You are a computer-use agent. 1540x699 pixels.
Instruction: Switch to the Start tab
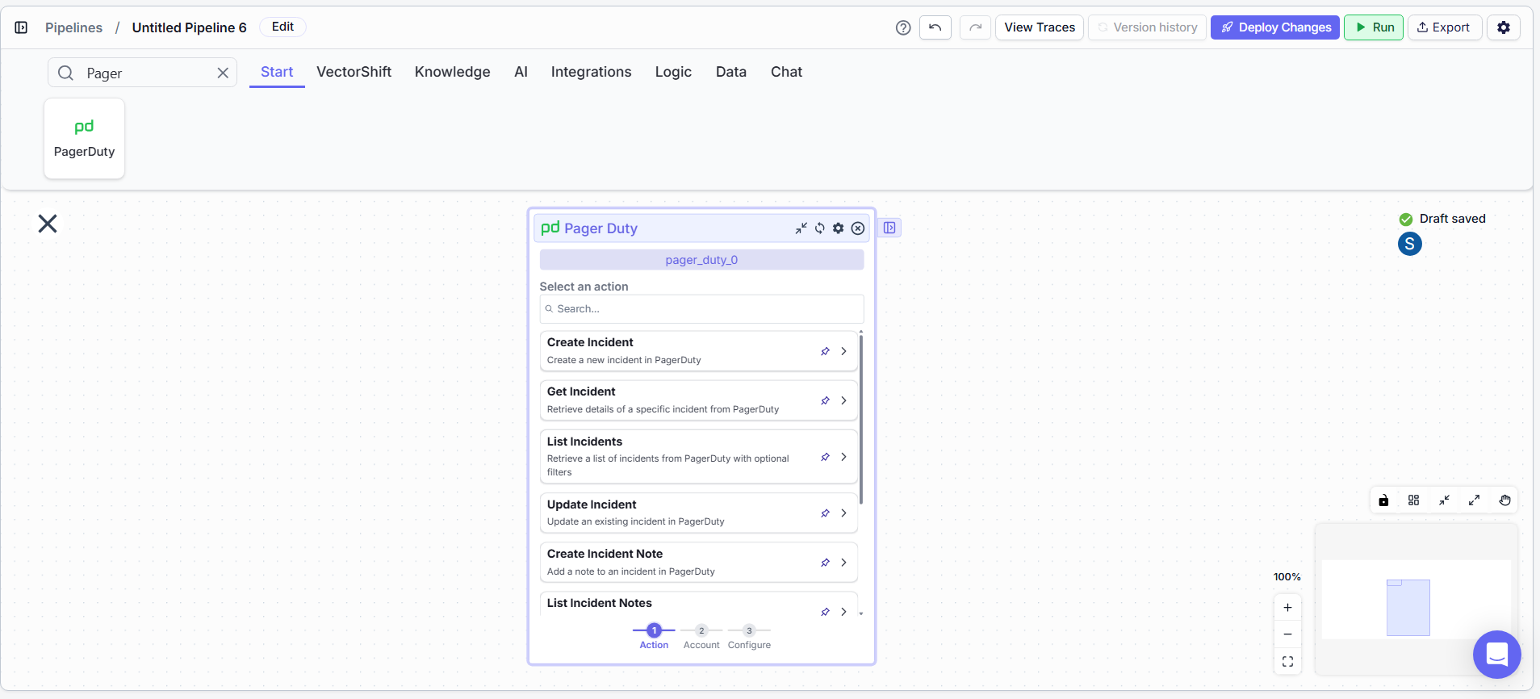277,72
